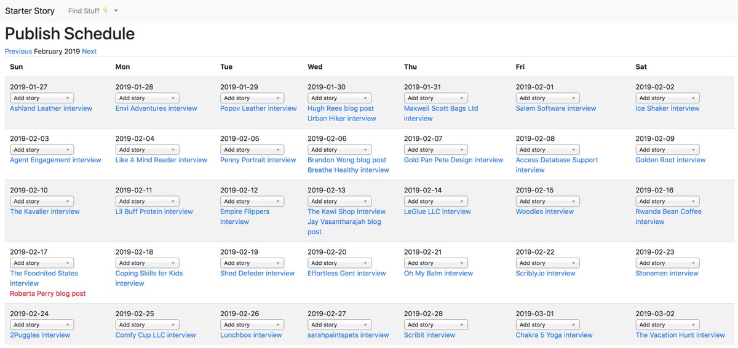Select the Publish Schedule heading
This screenshot has height=348, width=738.
70,33
